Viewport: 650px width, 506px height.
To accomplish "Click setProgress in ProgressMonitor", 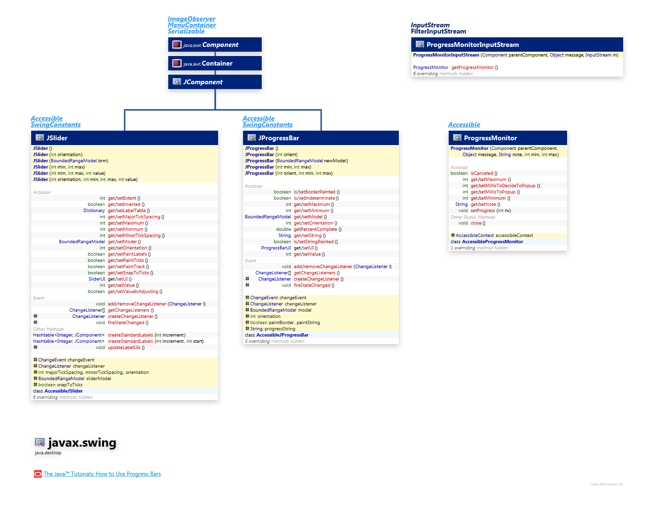I will click(483, 211).
